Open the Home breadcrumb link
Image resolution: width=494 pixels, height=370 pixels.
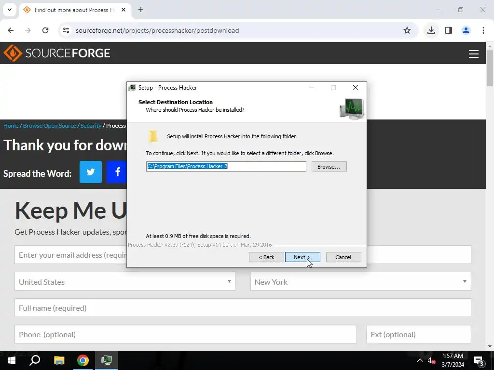[11, 126]
